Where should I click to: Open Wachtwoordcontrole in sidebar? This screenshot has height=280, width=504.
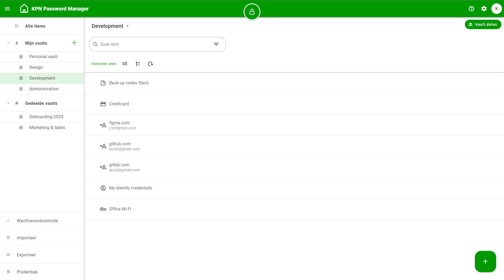click(x=37, y=221)
